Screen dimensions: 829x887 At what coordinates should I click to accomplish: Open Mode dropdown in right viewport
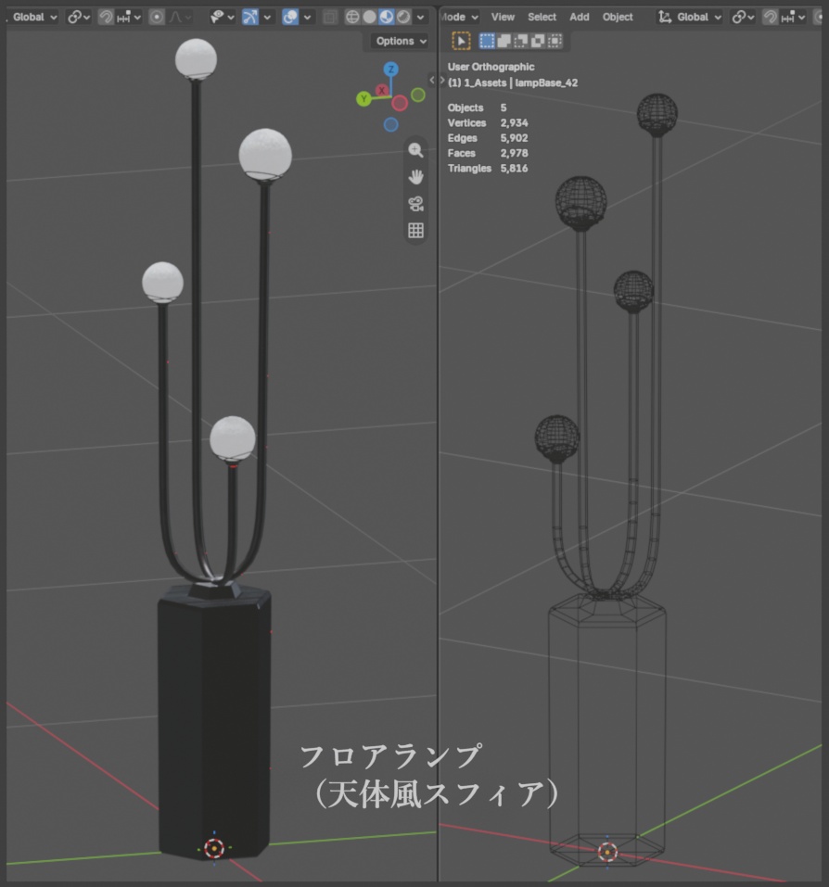pyautogui.click(x=460, y=17)
